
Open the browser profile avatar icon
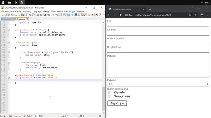point(202,15)
